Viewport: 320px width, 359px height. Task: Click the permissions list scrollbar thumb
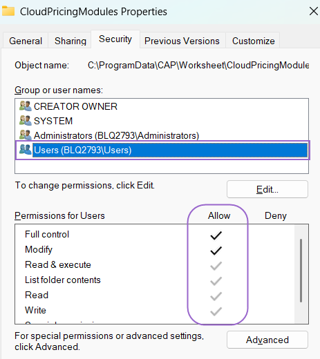click(x=301, y=271)
